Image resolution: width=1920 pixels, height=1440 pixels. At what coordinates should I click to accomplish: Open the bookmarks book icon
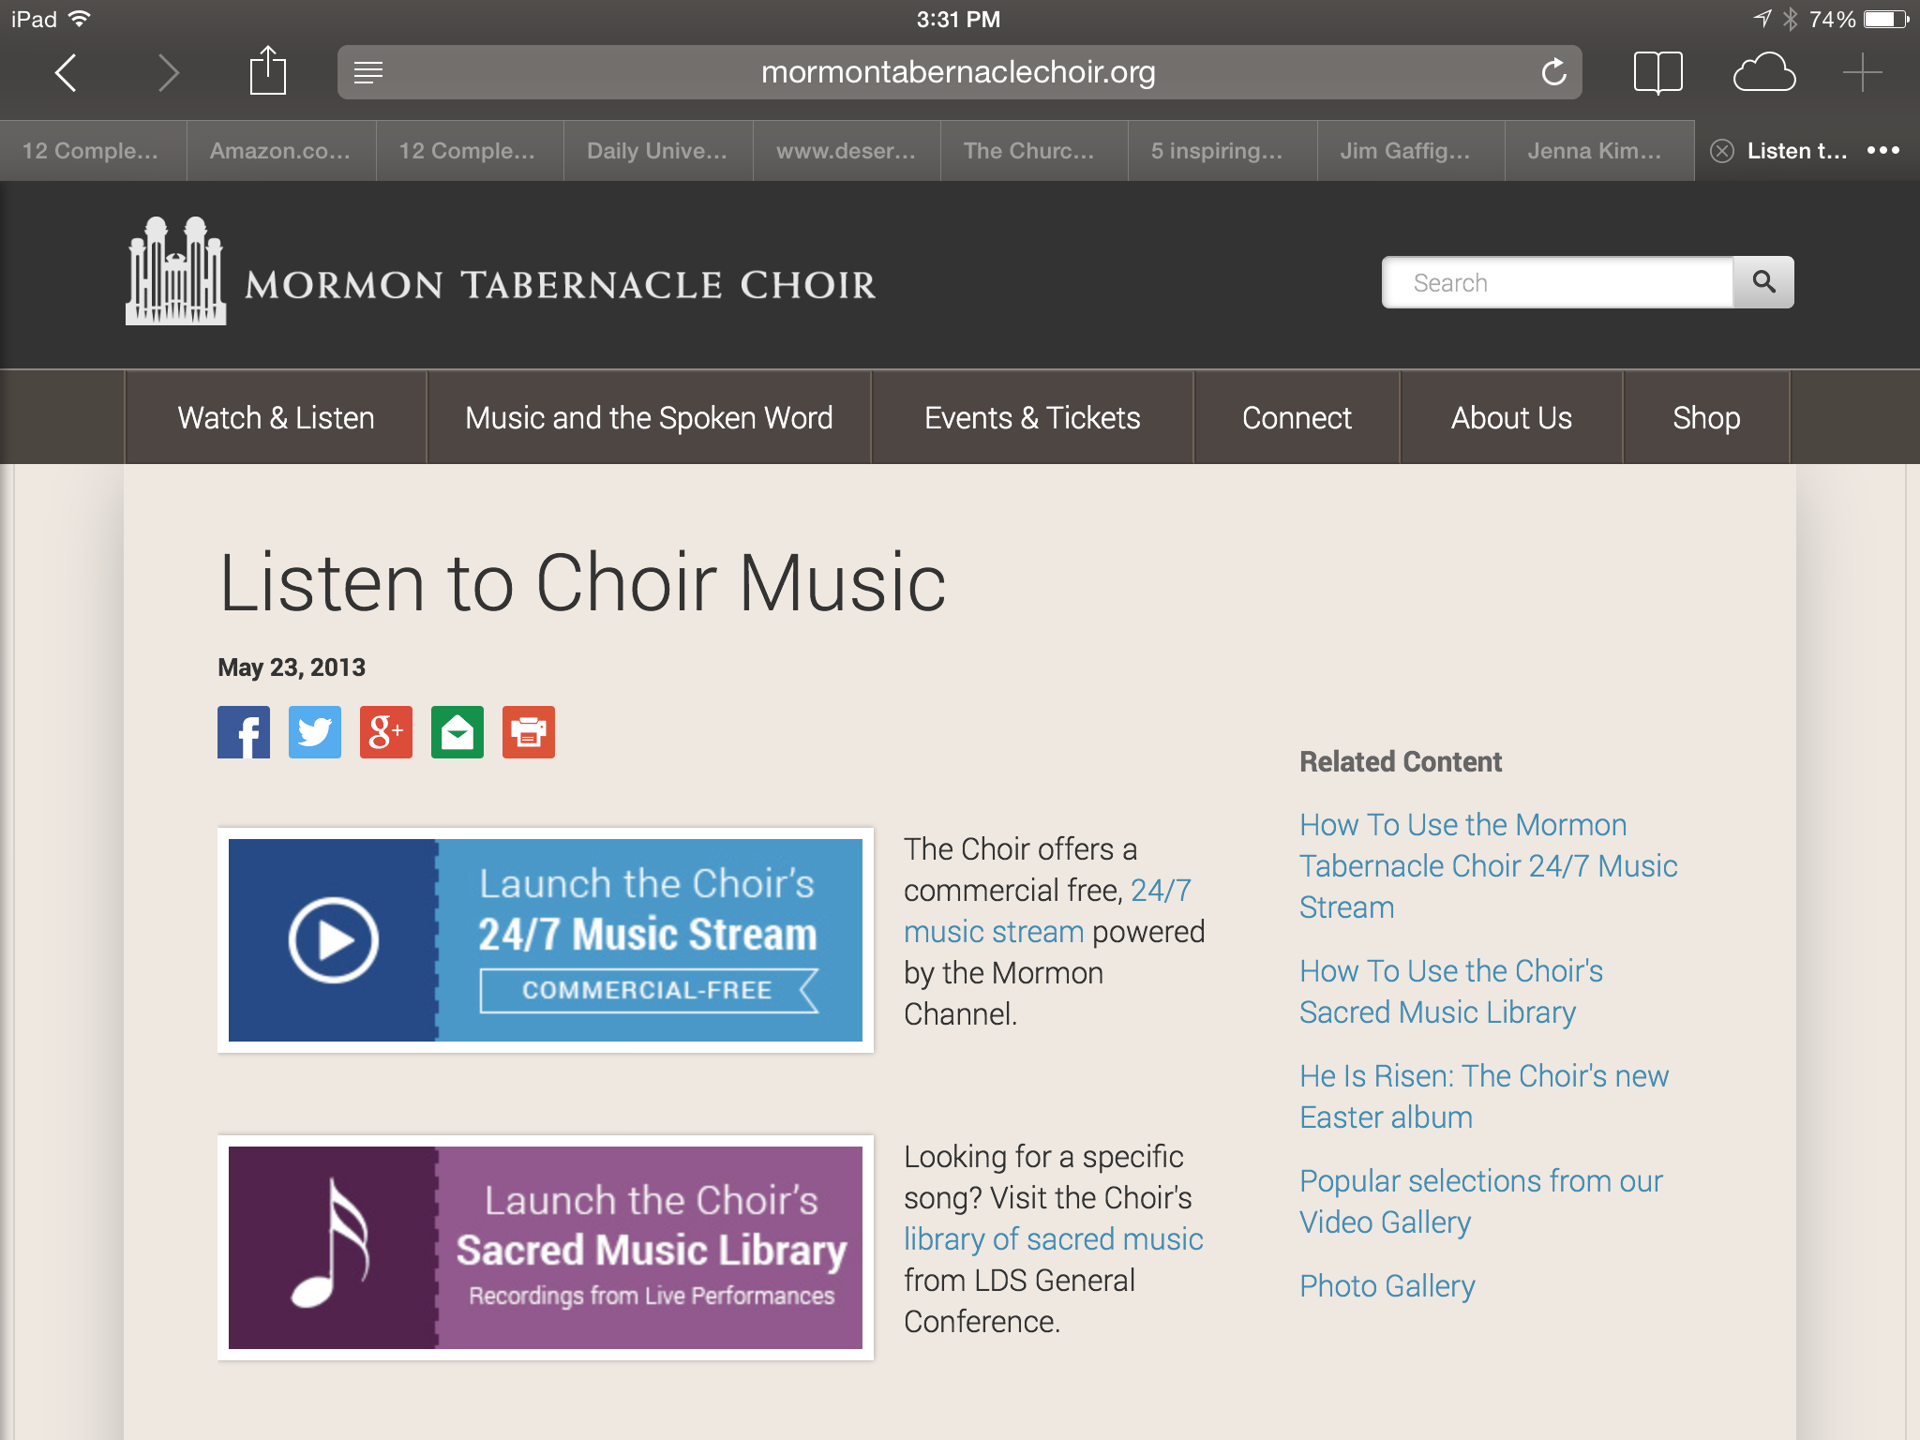pyautogui.click(x=1657, y=72)
